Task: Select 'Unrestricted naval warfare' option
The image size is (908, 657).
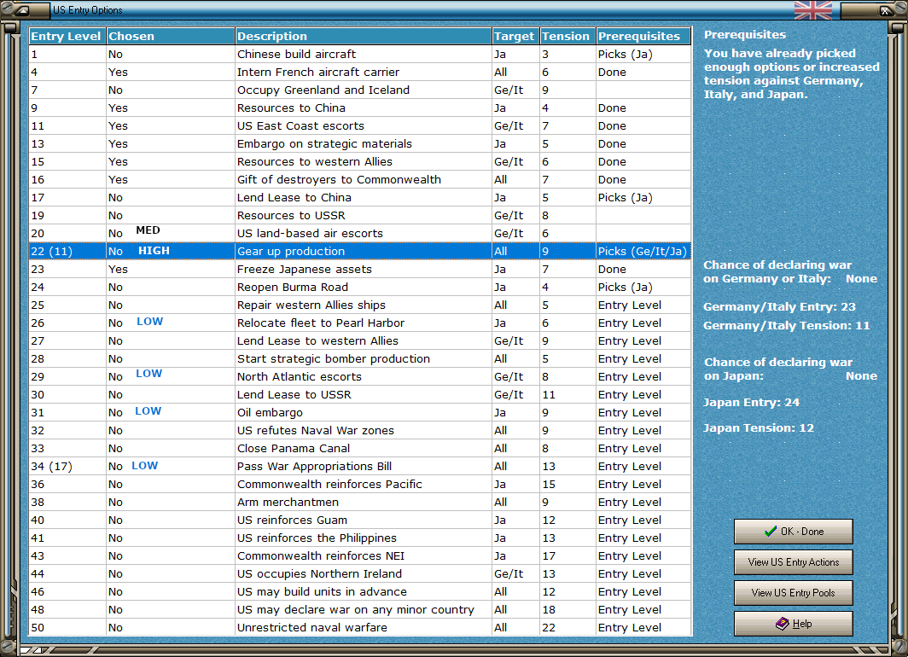Action: coord(360,627)
